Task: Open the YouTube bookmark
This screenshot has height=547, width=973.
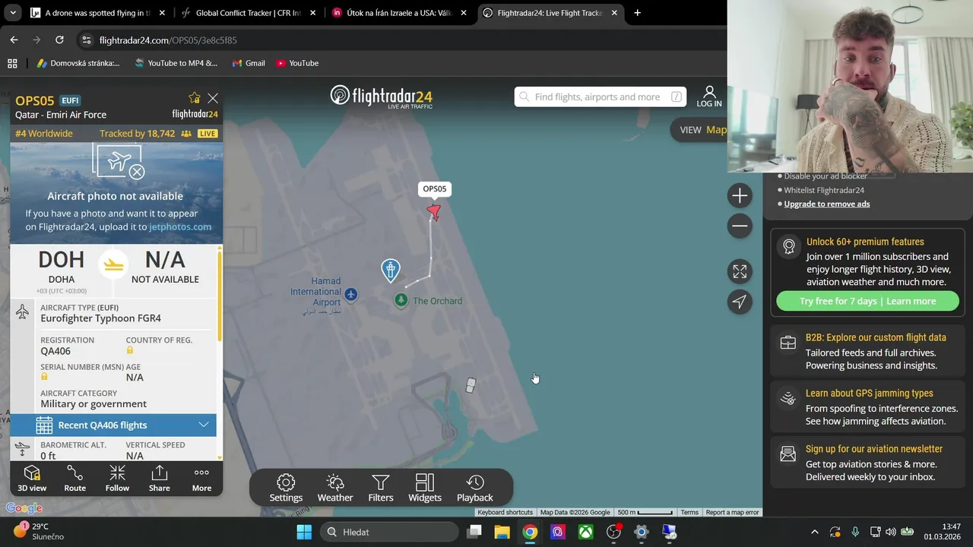Action: point(297,63)
